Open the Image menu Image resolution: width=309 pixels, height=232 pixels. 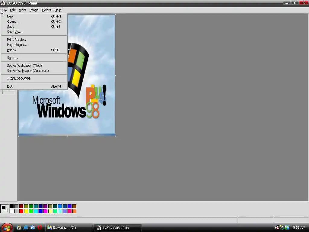(34, 10)
